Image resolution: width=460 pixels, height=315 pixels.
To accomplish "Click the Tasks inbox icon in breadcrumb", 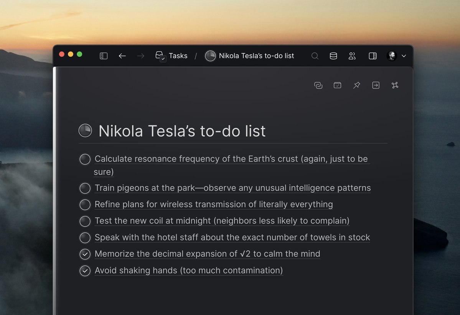I will pos(160,56).
